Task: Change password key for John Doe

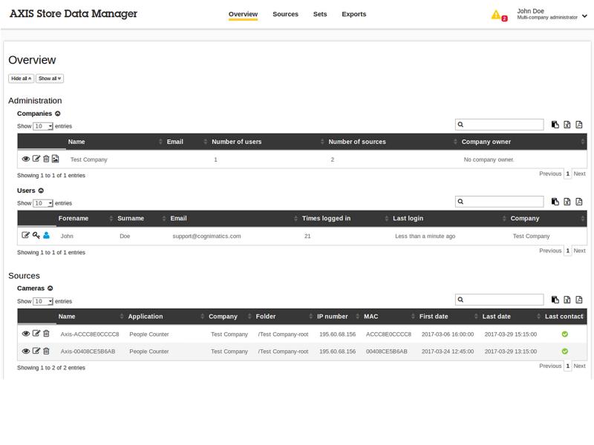Action: [x=36, y=235]
